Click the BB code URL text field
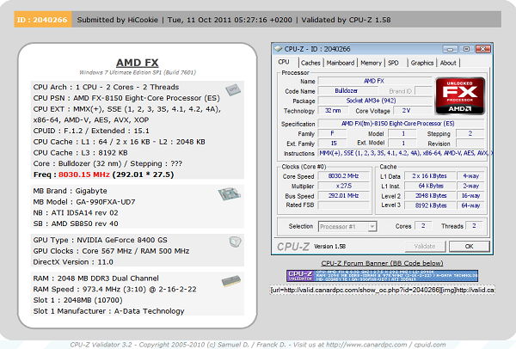Image resolution: width=516 pixels, height=349 pixels. click(x=382, y=291)
